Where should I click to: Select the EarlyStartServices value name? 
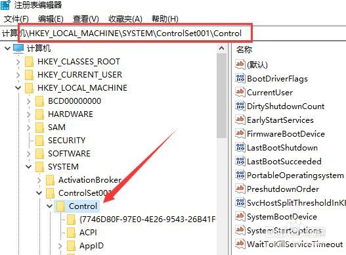(280, 120)
